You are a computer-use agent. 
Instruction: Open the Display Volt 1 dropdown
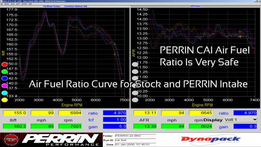pos(240,120)
